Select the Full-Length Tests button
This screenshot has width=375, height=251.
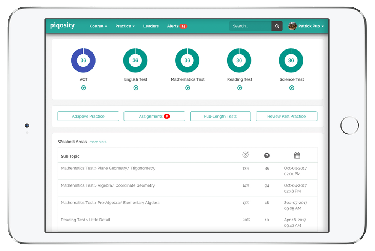click(220, 117)
